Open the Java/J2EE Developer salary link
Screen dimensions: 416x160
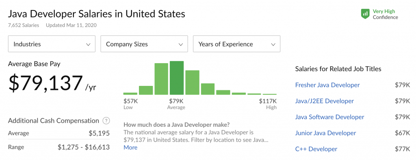[x=325, y=101]
